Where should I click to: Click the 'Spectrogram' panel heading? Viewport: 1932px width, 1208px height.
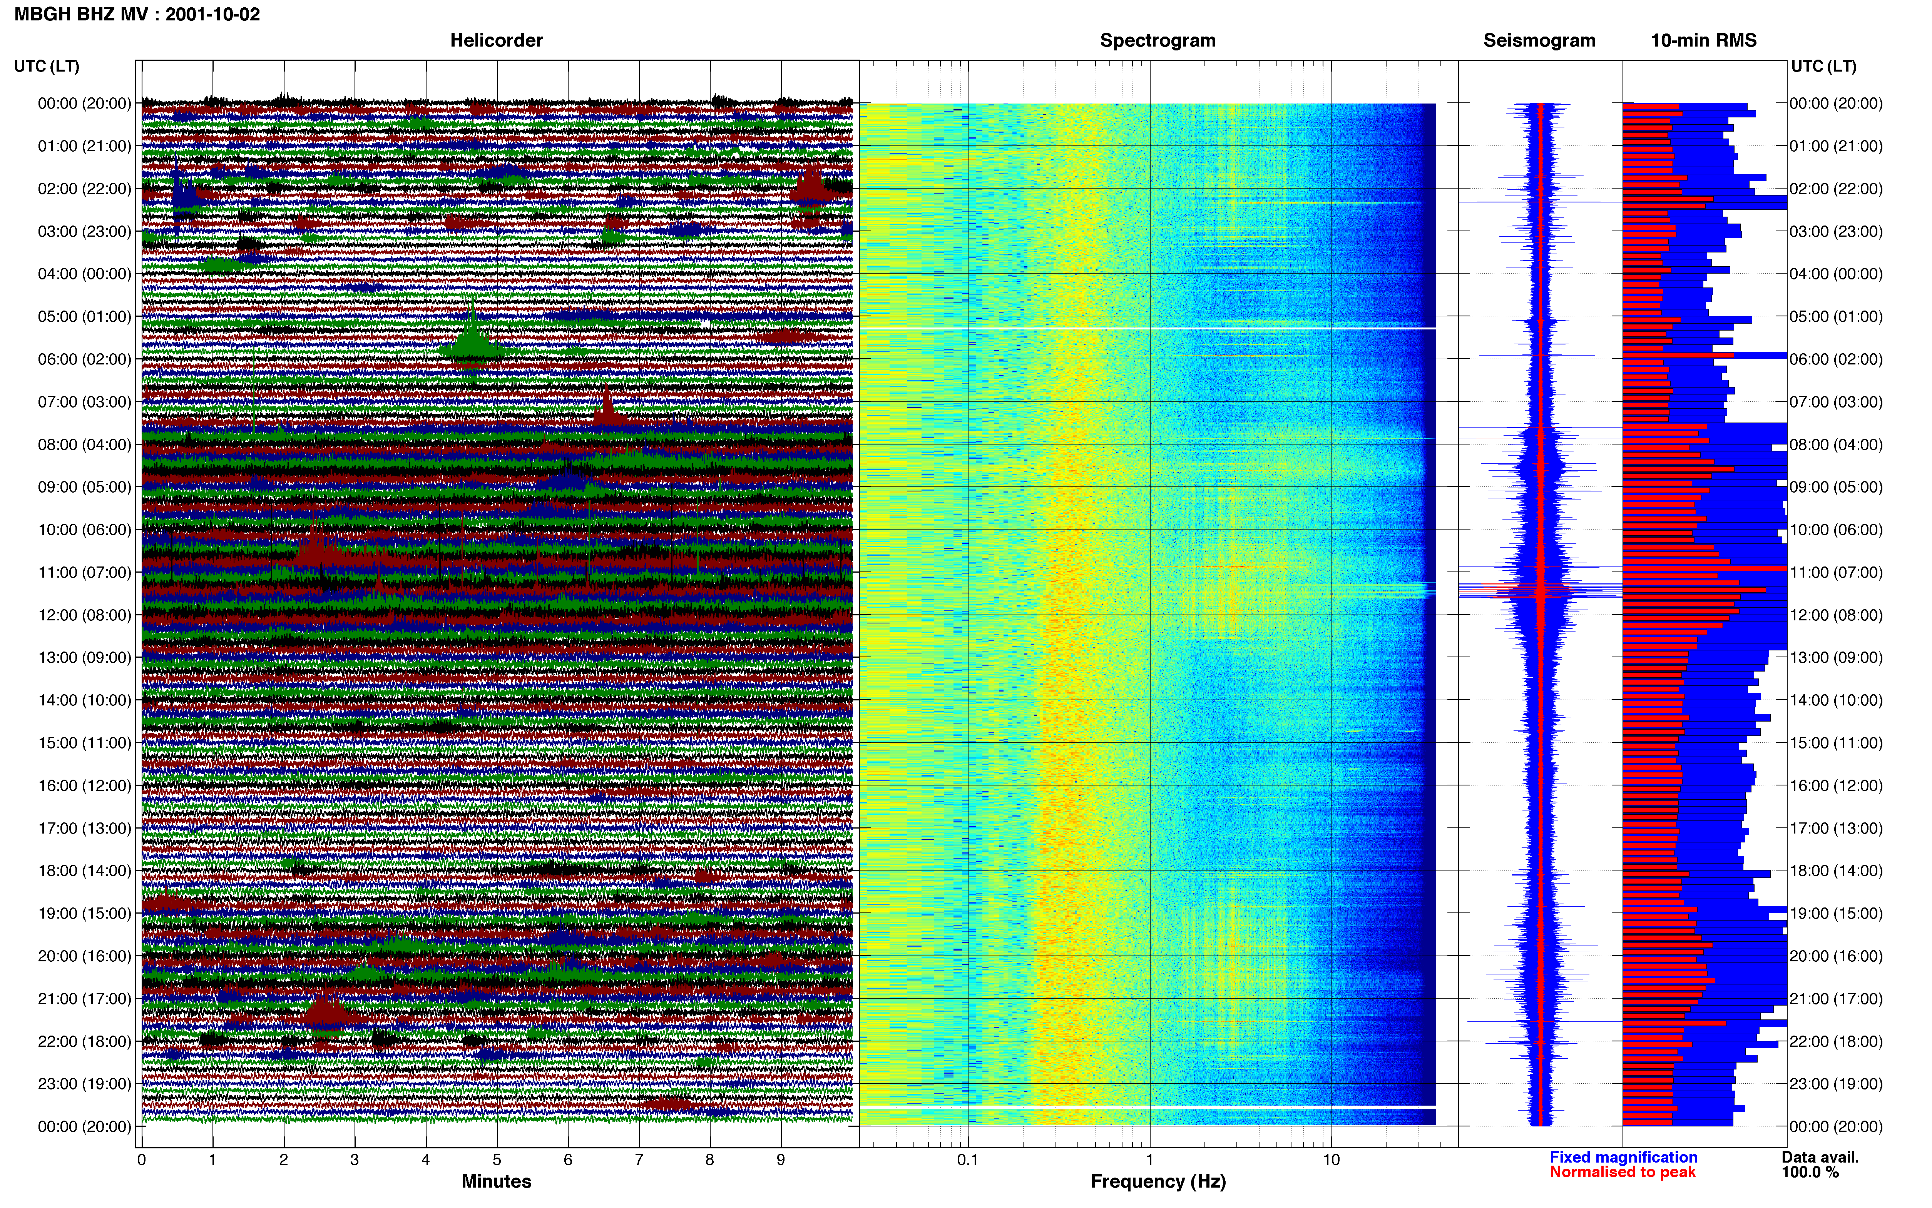point(1158,40)
